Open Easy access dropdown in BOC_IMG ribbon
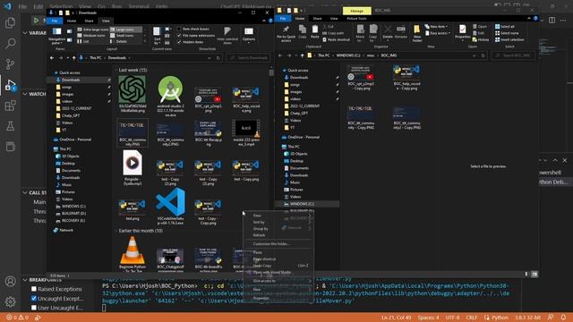Image resolution: width=573 pixels, height=322 pixels. click(438, 33)
